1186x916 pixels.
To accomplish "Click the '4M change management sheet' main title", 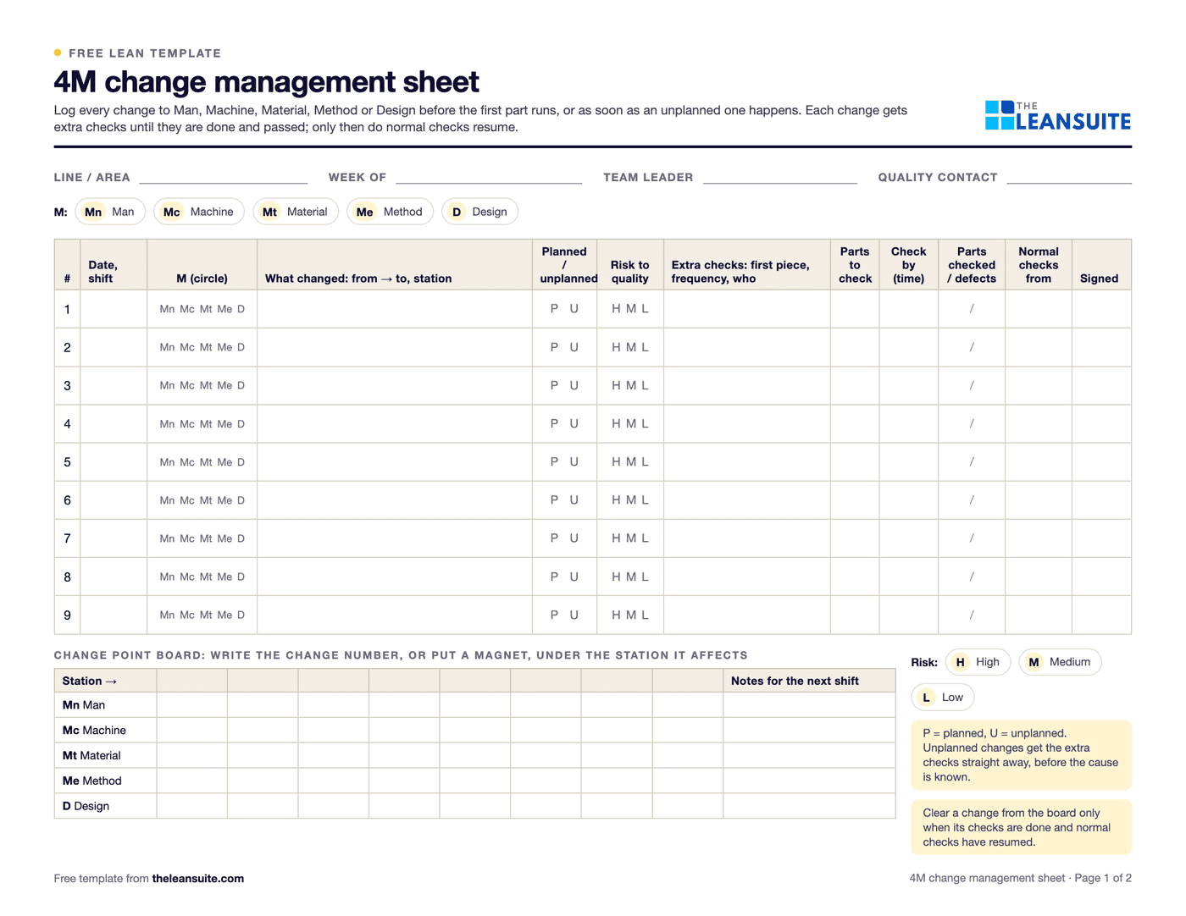I will (x=266, y=82).
